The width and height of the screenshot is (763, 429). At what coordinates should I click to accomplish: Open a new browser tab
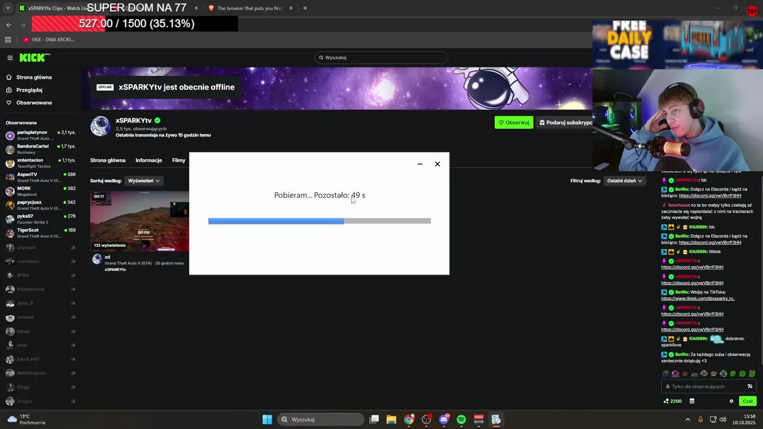click(305, 8)
